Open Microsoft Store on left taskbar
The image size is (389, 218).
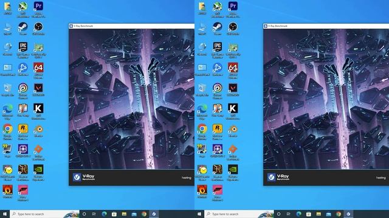coord(114,214)
